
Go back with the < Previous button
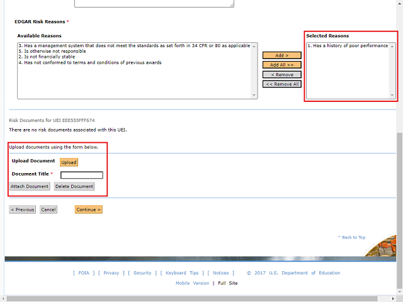23,210
